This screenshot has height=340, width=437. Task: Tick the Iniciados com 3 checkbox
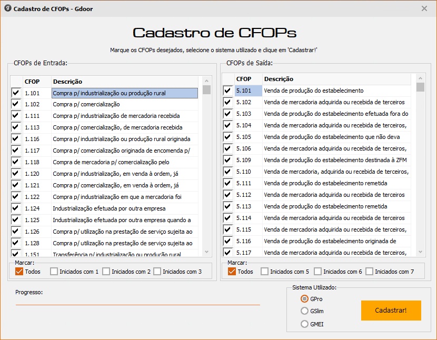coord(157,272)
